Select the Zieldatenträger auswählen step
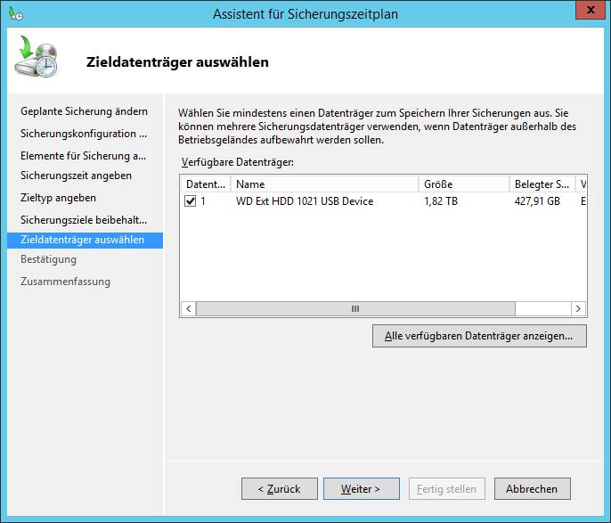 [x=85, y=240]
